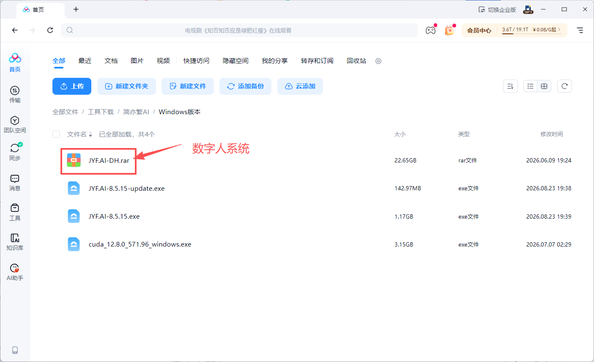Click the 大小 size column header

pos(400,134)
